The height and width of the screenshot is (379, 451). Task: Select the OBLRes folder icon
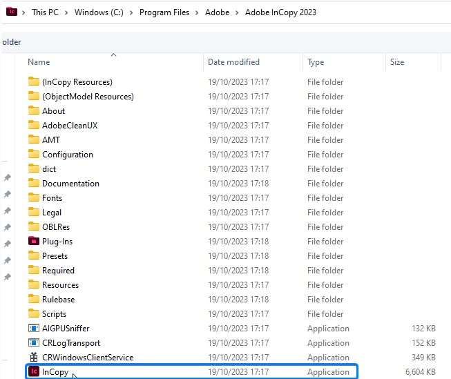click(34, 226)
